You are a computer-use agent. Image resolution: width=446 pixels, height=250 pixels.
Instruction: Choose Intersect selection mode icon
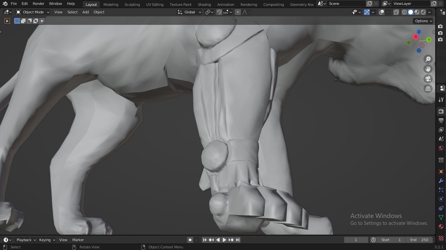(x=42, y=21)
